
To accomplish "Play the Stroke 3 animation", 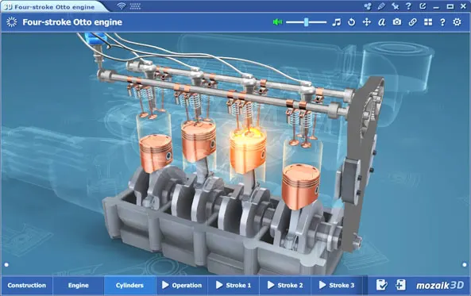I will (x=337, y=285).
